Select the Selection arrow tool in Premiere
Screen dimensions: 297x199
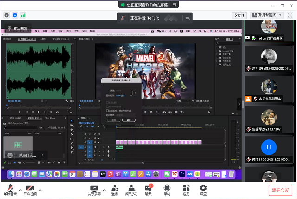click(x=71, y=121)
